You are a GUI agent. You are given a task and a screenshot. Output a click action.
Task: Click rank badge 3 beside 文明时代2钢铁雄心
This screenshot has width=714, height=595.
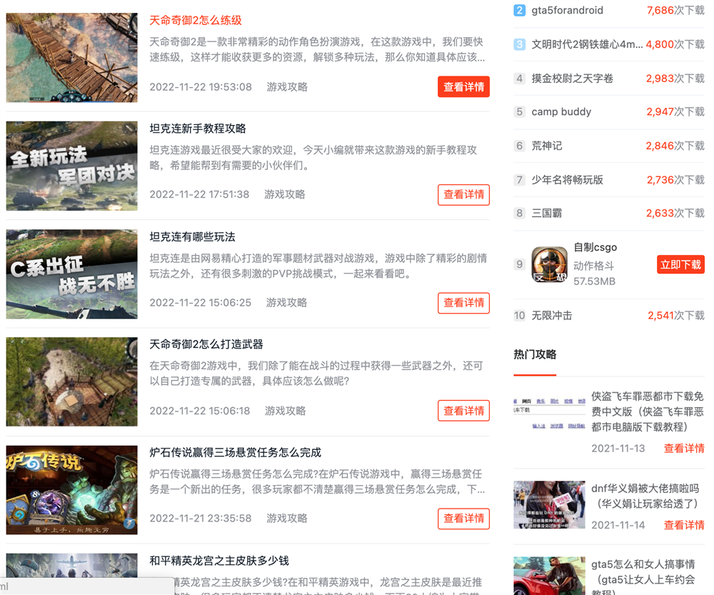coord(519,44)
